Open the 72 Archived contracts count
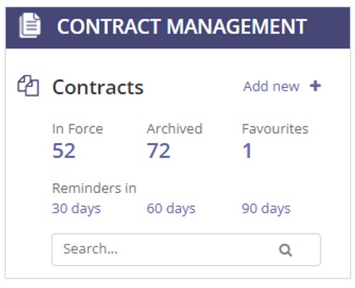This screenshot has height=288, width=355. point(159,150)
